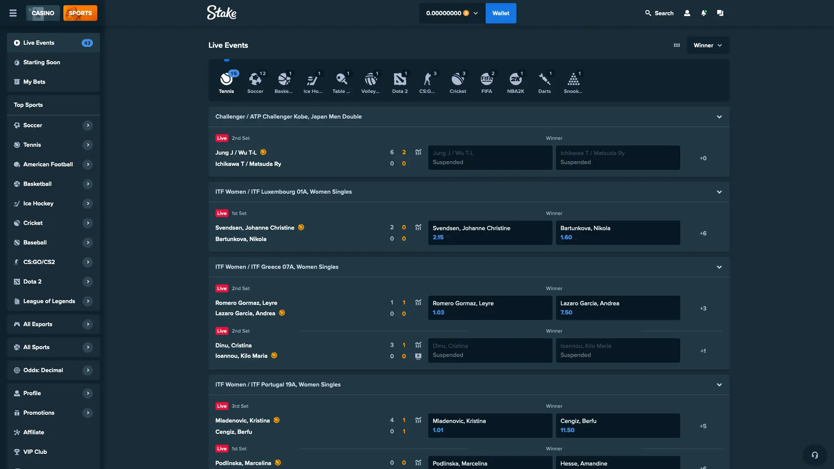
Task: Click the Wallet button
Action: (500, 13)
